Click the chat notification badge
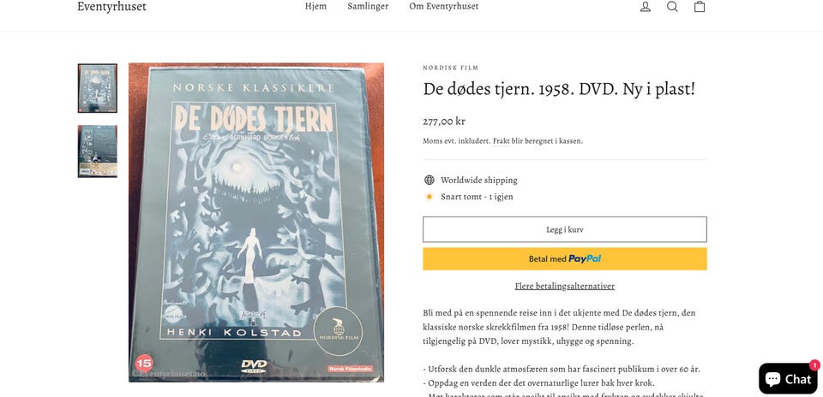Screen dimensions: 823x397 [x=814, y=364]
